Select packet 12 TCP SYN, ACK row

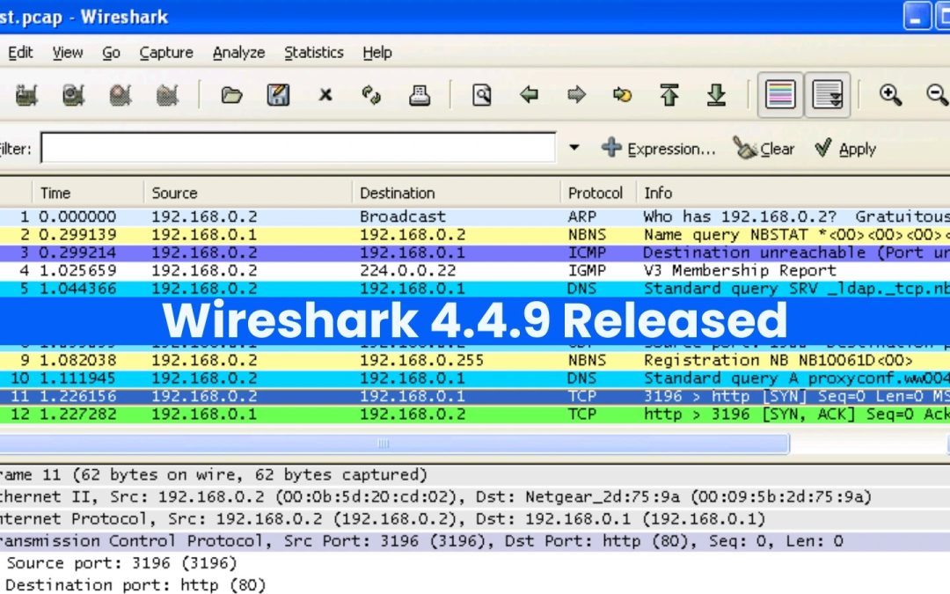pos(475,414)
